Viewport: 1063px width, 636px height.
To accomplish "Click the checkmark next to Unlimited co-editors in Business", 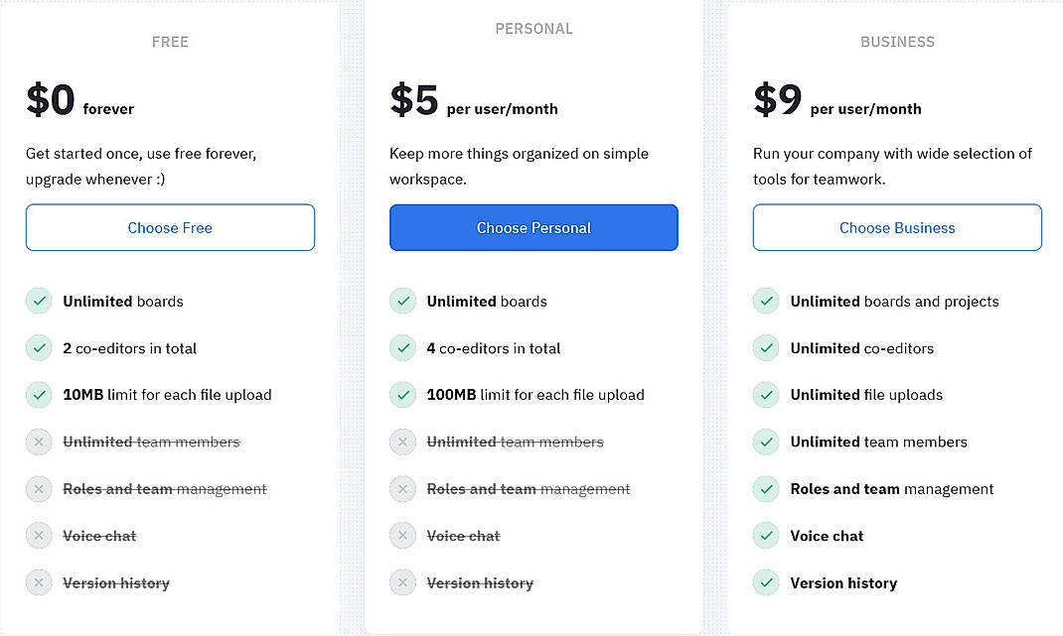I will 766,348.
